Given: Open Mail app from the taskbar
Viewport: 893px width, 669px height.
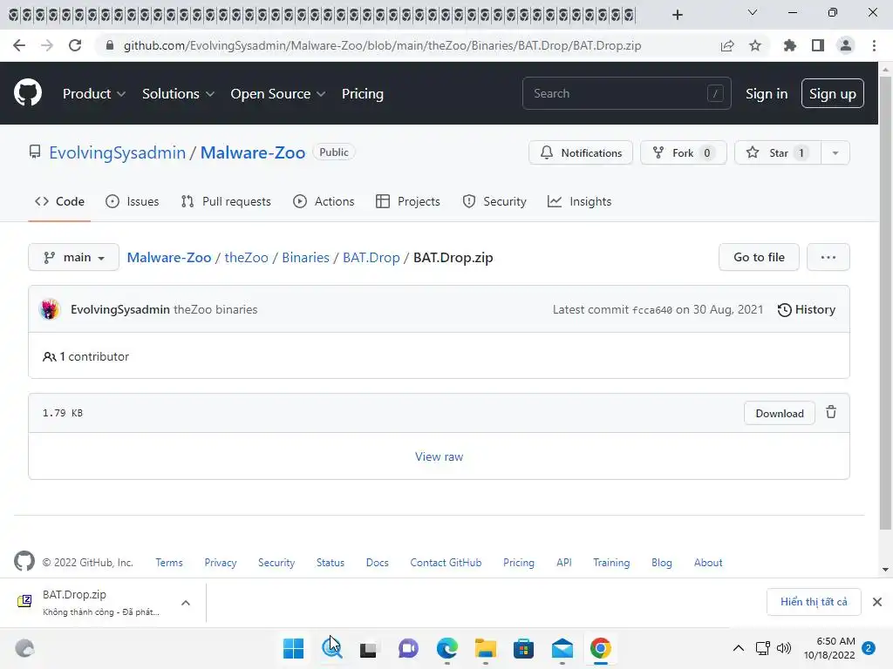Looking at the screenshot, I should point(562,648).
